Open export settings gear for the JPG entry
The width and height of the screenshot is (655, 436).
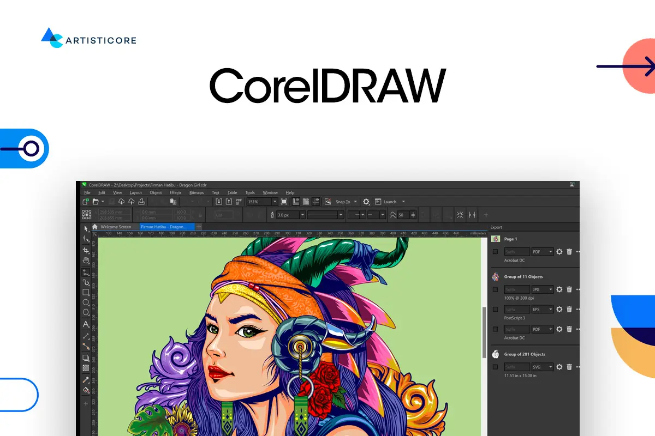(559, 289)
